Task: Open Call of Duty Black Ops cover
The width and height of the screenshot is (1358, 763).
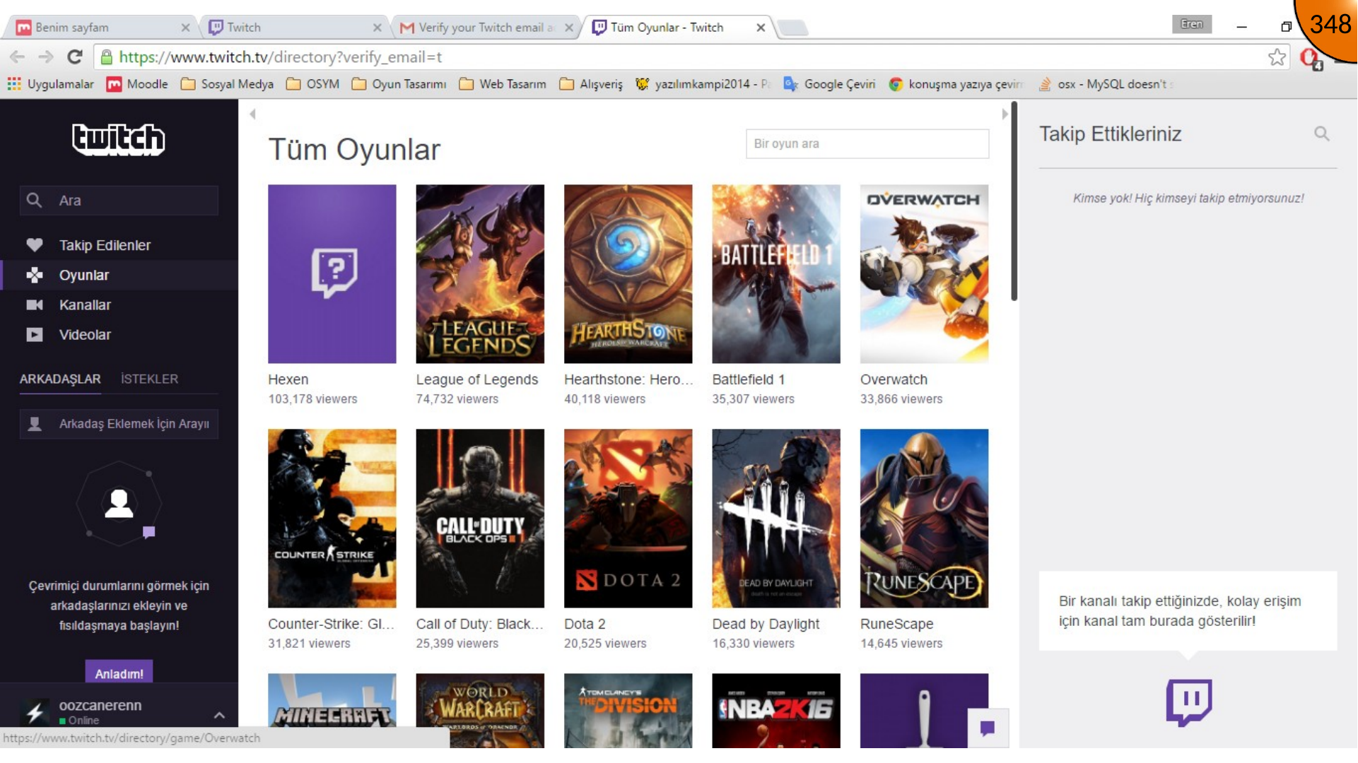Action: pyautogui.click(x=480, y=519)
